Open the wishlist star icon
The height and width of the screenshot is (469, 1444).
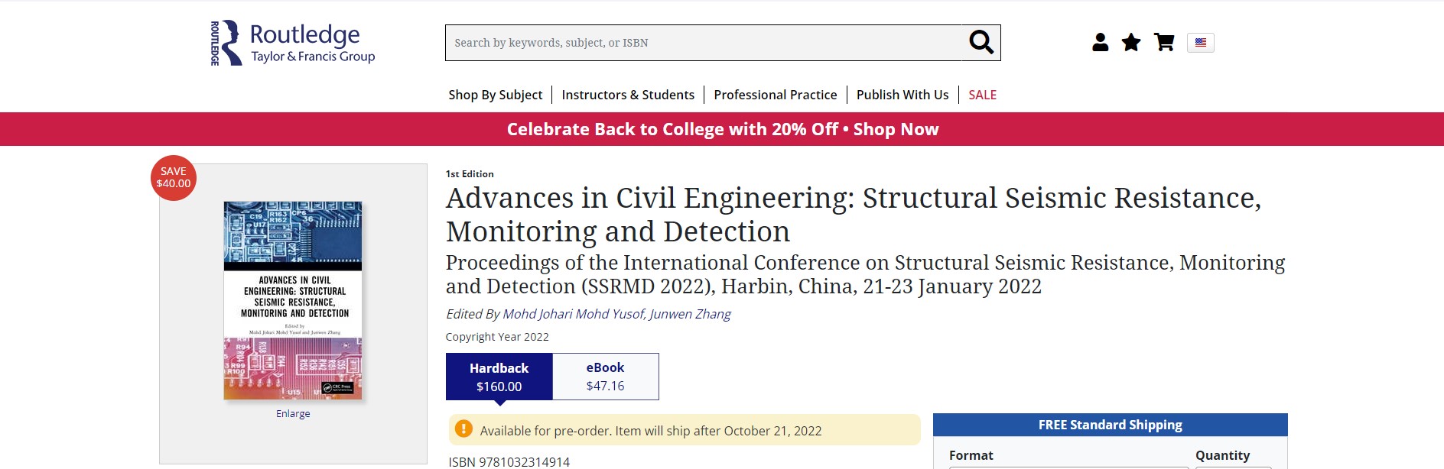[1131, 43]
